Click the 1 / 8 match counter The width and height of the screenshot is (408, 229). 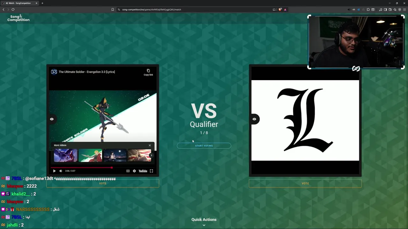tap(204, 133)
